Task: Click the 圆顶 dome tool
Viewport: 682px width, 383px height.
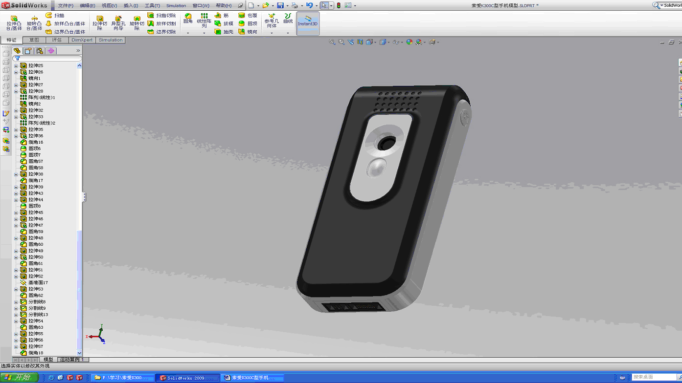Action: click(248, 23)
